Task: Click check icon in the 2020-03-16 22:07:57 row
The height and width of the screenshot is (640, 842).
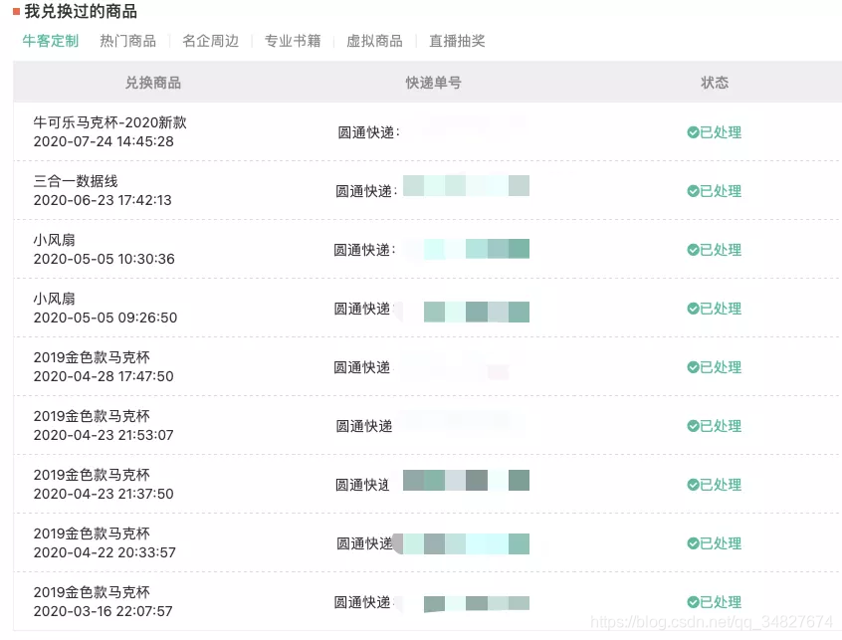Action: coord(693,602)
